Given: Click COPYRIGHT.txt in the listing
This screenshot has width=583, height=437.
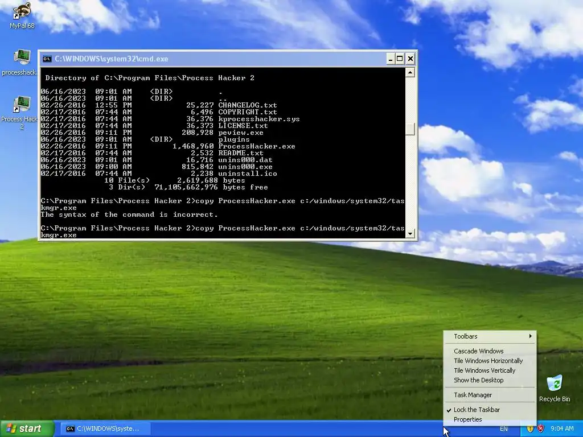Looking at the screenshot, I should pos(247,112).
